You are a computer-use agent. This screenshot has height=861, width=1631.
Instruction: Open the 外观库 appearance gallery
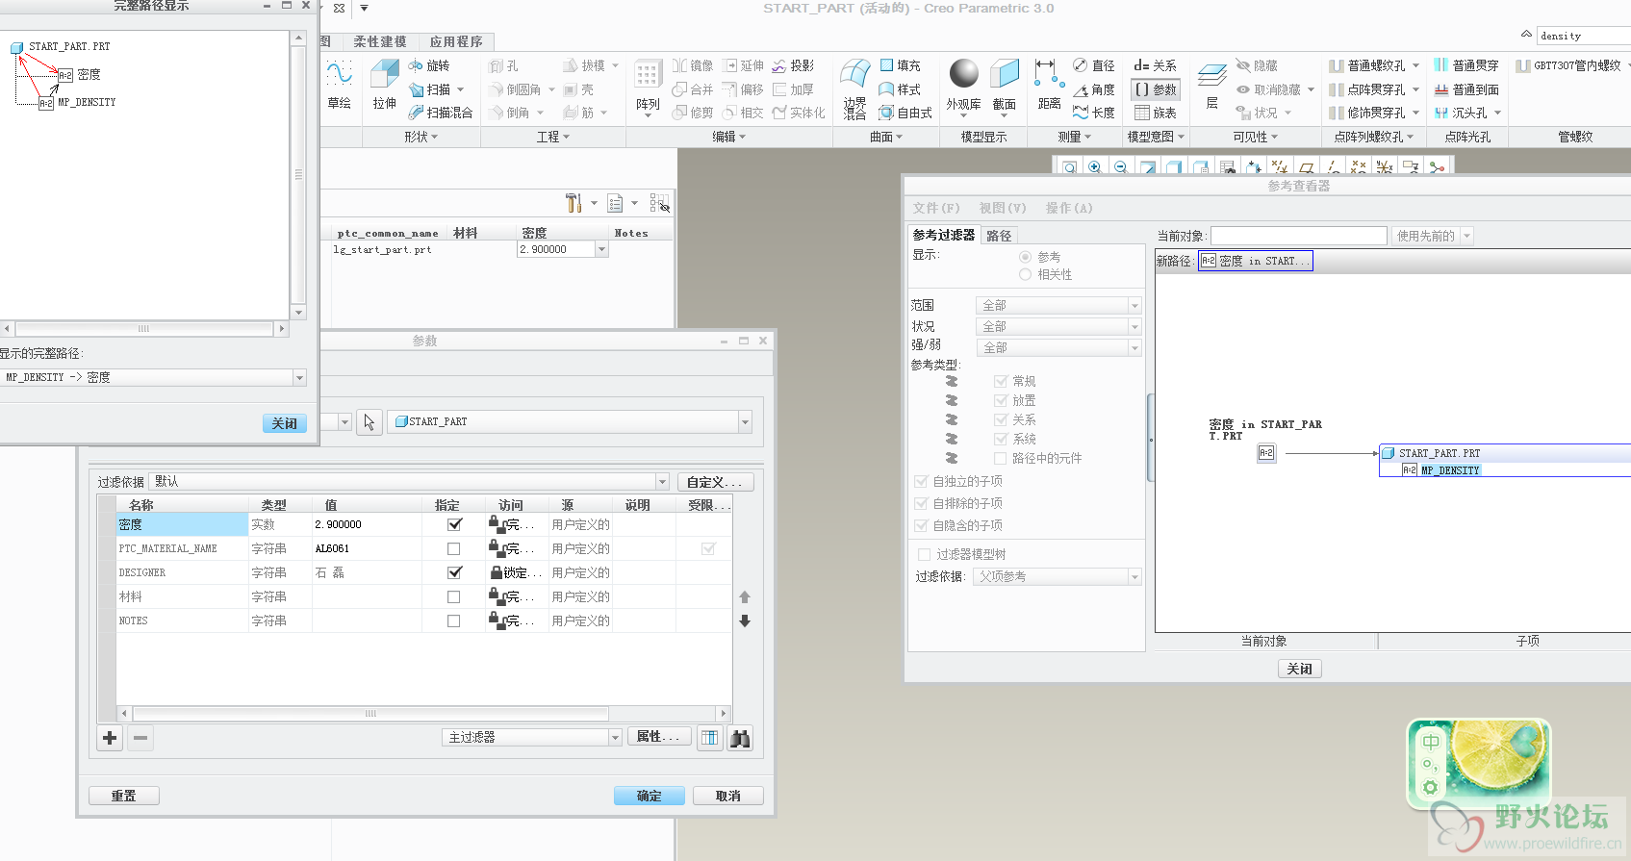point(963,87)
